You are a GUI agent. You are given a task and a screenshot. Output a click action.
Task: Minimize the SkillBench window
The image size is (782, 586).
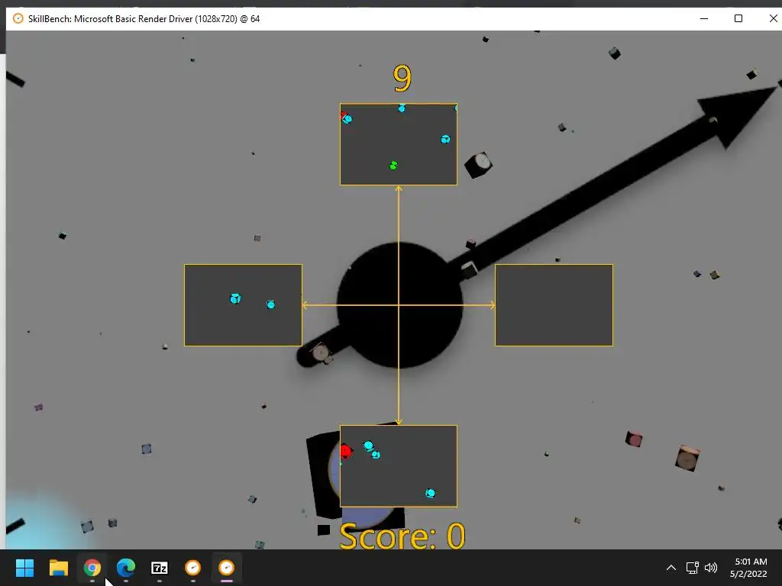tap(704, 18)
